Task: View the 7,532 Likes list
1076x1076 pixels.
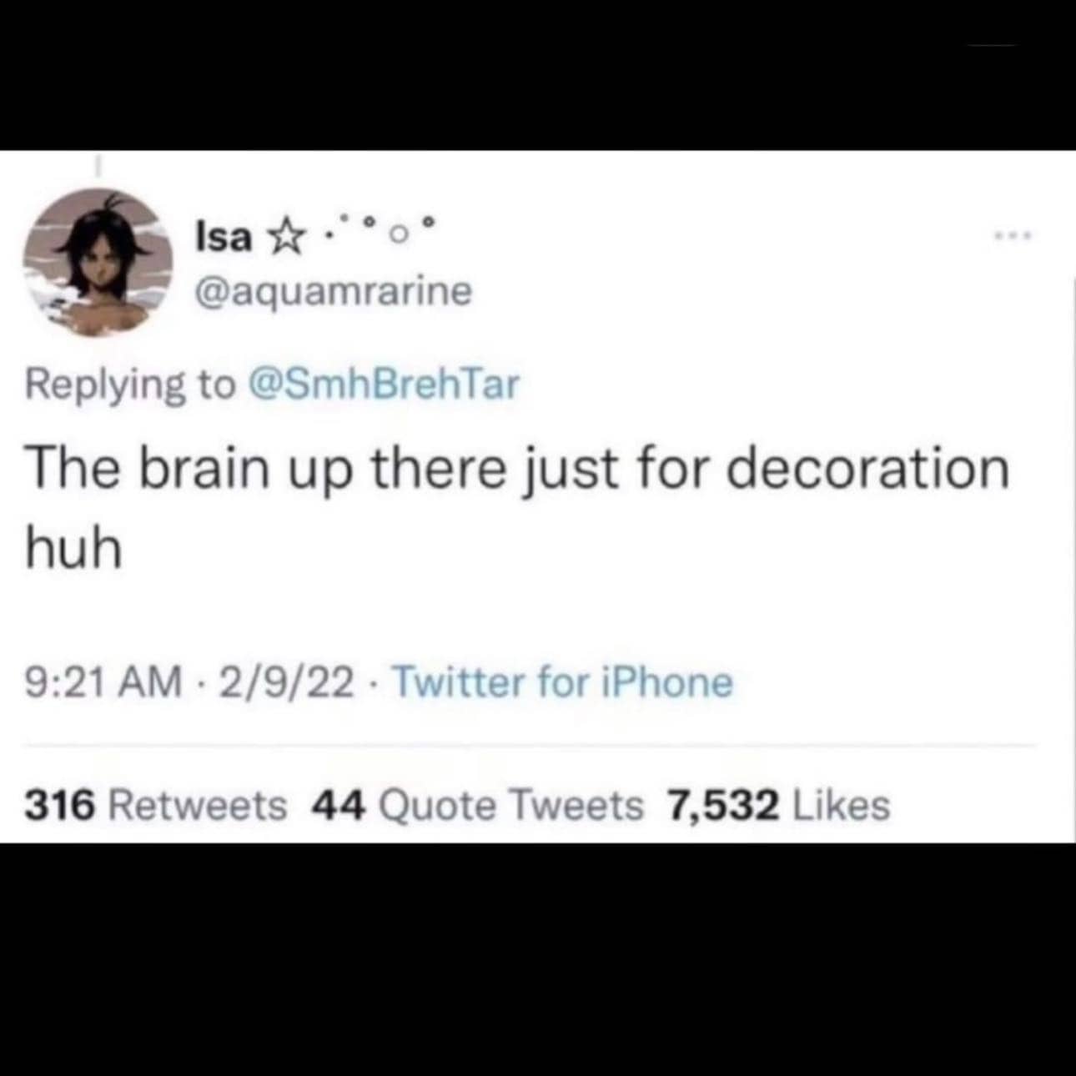Action: tap(778, 805)
